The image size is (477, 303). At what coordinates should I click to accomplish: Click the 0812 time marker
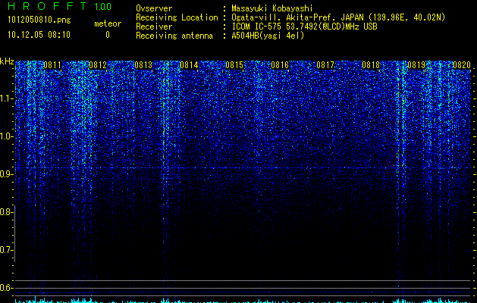(x=98, y=65)
